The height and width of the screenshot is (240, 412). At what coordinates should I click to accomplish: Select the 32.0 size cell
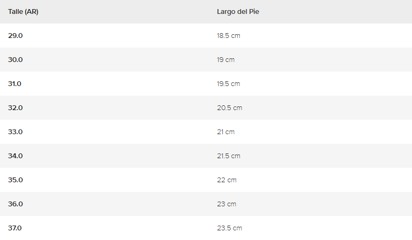coord(15,108)
